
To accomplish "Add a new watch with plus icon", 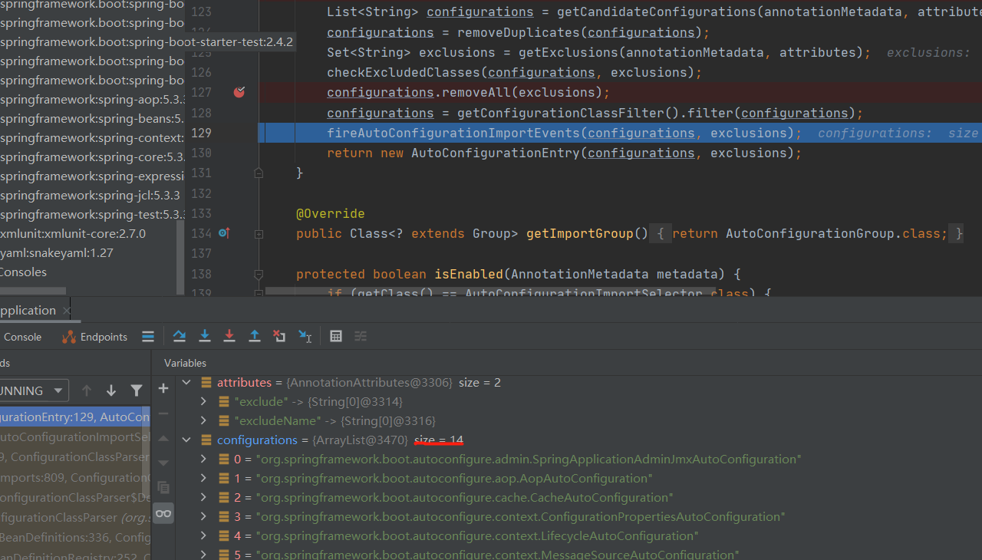I will tap(163, 389).
